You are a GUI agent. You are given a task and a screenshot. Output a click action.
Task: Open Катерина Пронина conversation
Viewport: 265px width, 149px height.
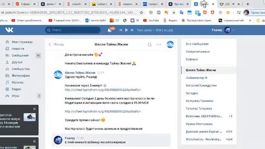pyautogui.click(x=209, y=101)
